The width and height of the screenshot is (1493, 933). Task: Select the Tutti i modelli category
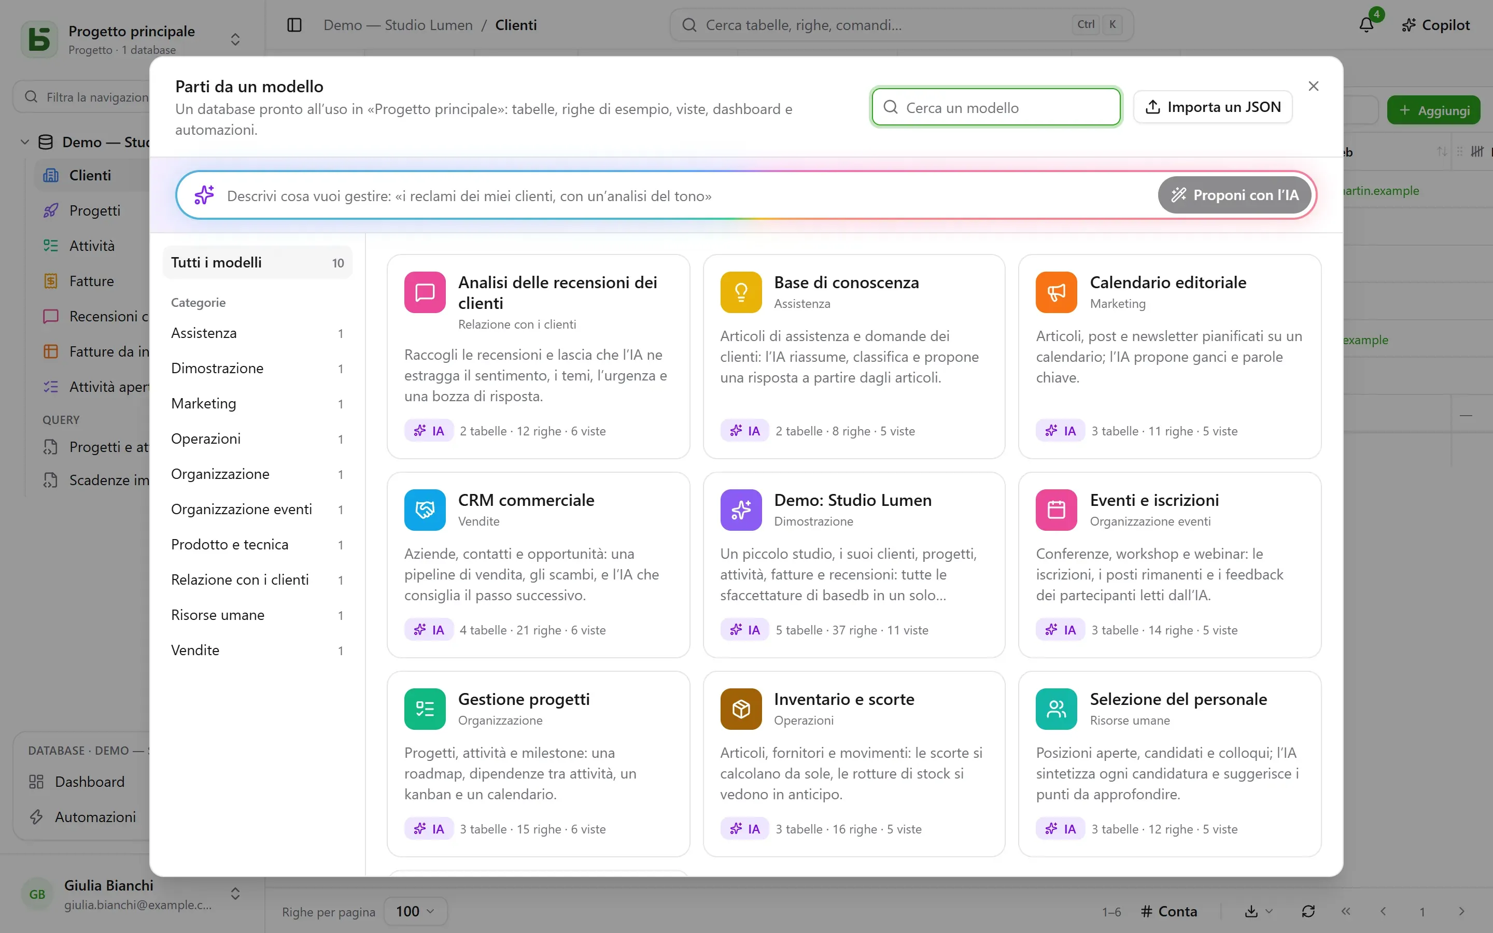pos(257,262)
